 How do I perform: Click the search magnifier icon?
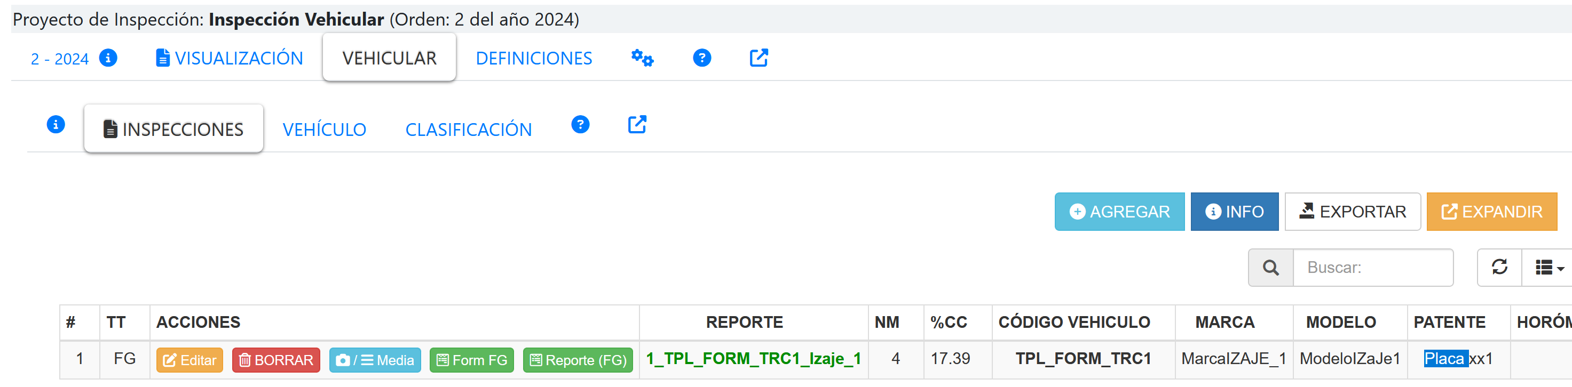click(x=1270, y=268)
